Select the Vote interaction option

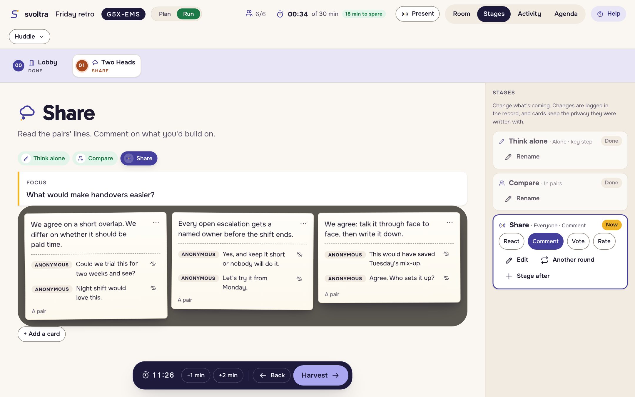click(x=578, y=241)
